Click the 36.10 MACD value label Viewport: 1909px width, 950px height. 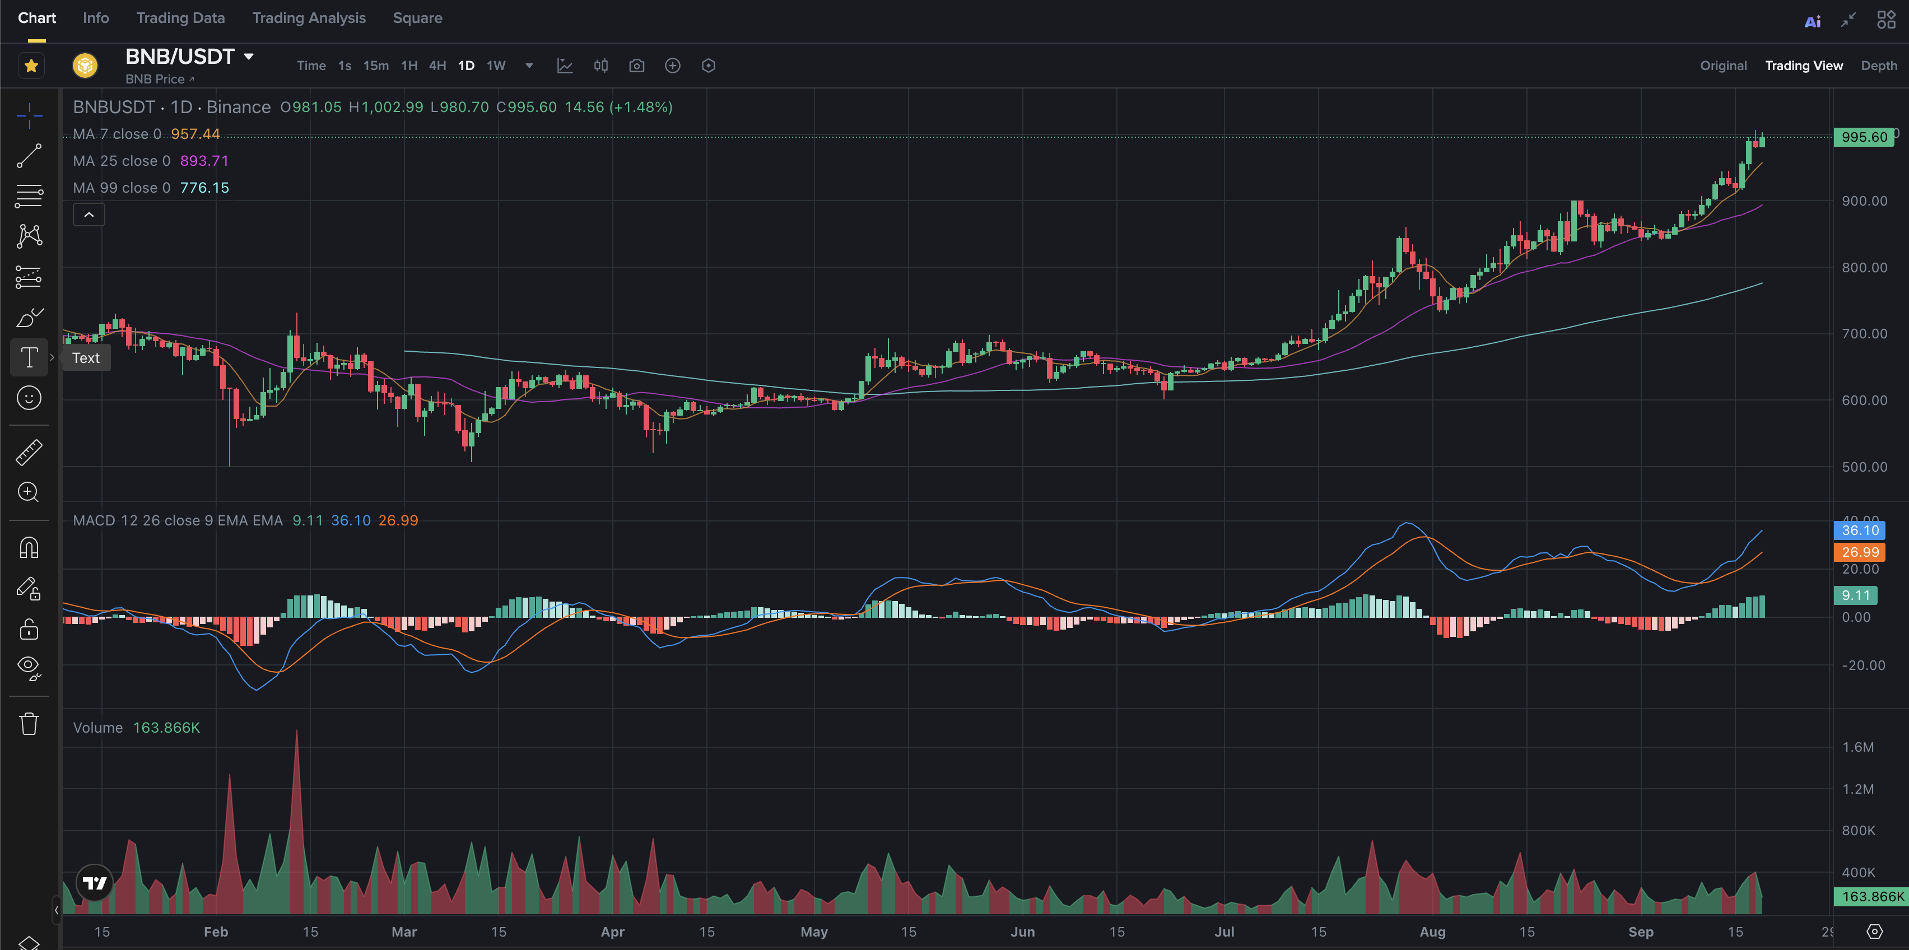(x=1859, y=530)
